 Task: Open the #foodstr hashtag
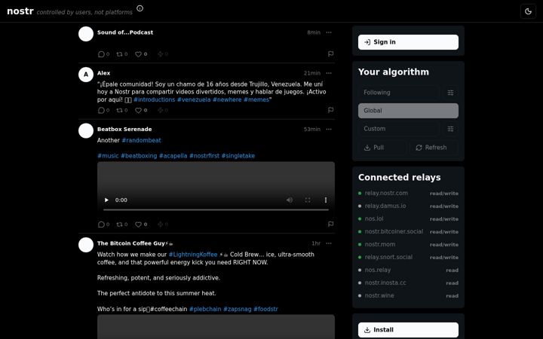(265, 310)
